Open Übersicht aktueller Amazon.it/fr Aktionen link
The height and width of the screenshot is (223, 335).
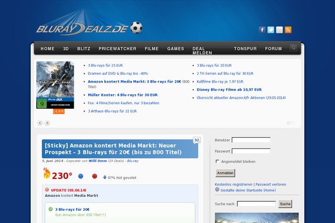241,98
